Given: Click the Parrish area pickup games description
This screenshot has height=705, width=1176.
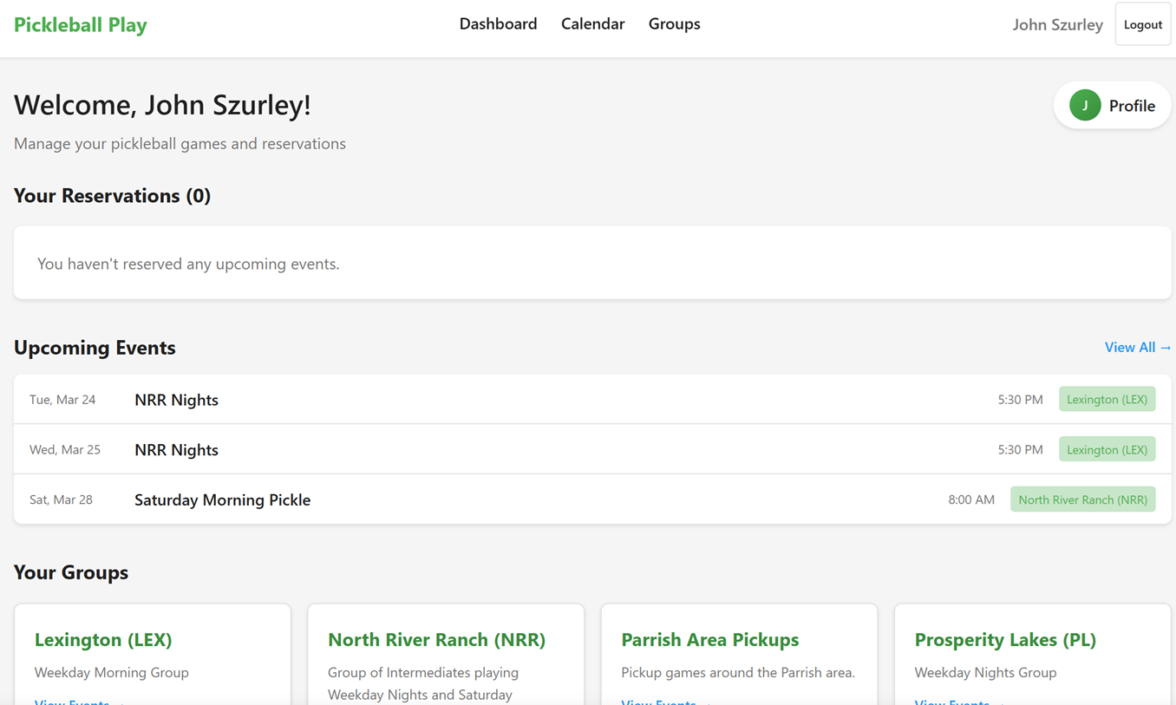Looking at the screenshot, I should (738, 672).
